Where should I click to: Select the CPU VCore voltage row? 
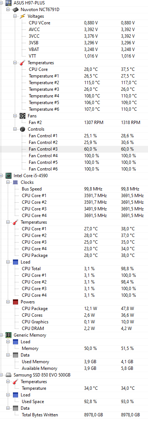click(74, 23)
